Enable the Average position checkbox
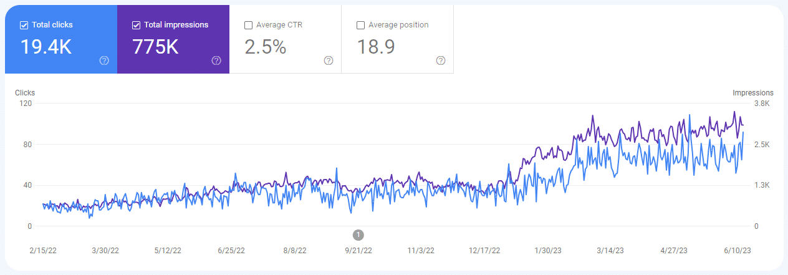The height and width of the screenshot is (275, 788). tap(360, 25)
